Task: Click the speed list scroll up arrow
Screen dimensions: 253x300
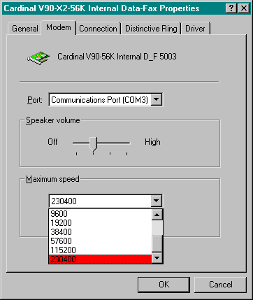Action: [157, 215]
